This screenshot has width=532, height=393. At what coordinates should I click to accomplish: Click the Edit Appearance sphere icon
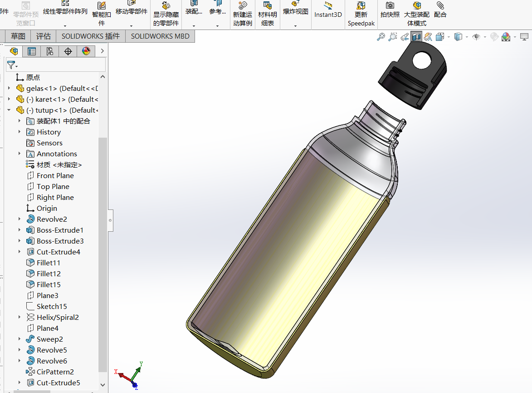(494, 37)
